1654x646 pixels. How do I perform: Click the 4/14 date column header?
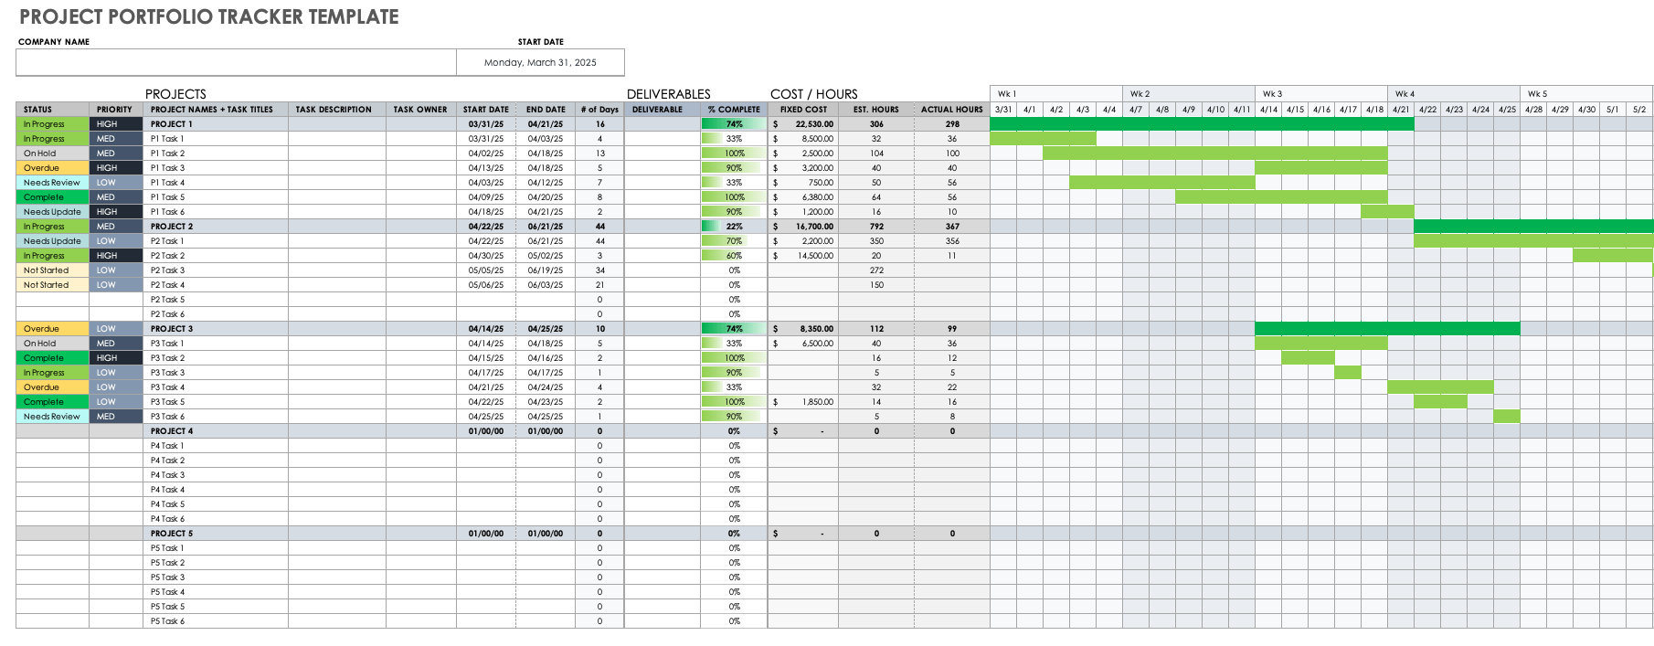pos(1268,110)
